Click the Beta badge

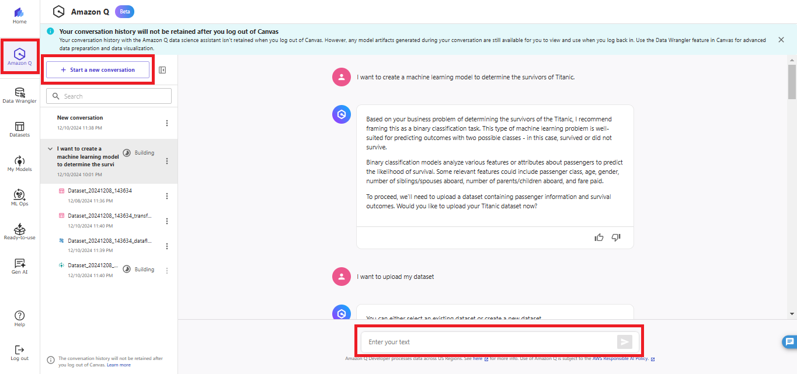pyautogui.click(x=124, y=11)
